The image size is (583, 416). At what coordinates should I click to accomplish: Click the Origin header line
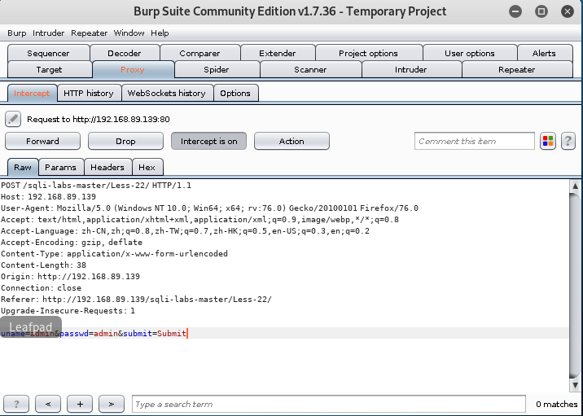click(x=70, y=277)
